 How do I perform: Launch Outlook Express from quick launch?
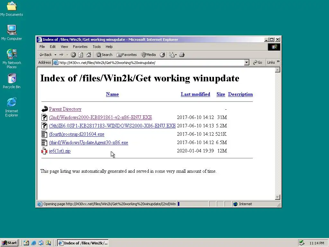pos(41,243)
